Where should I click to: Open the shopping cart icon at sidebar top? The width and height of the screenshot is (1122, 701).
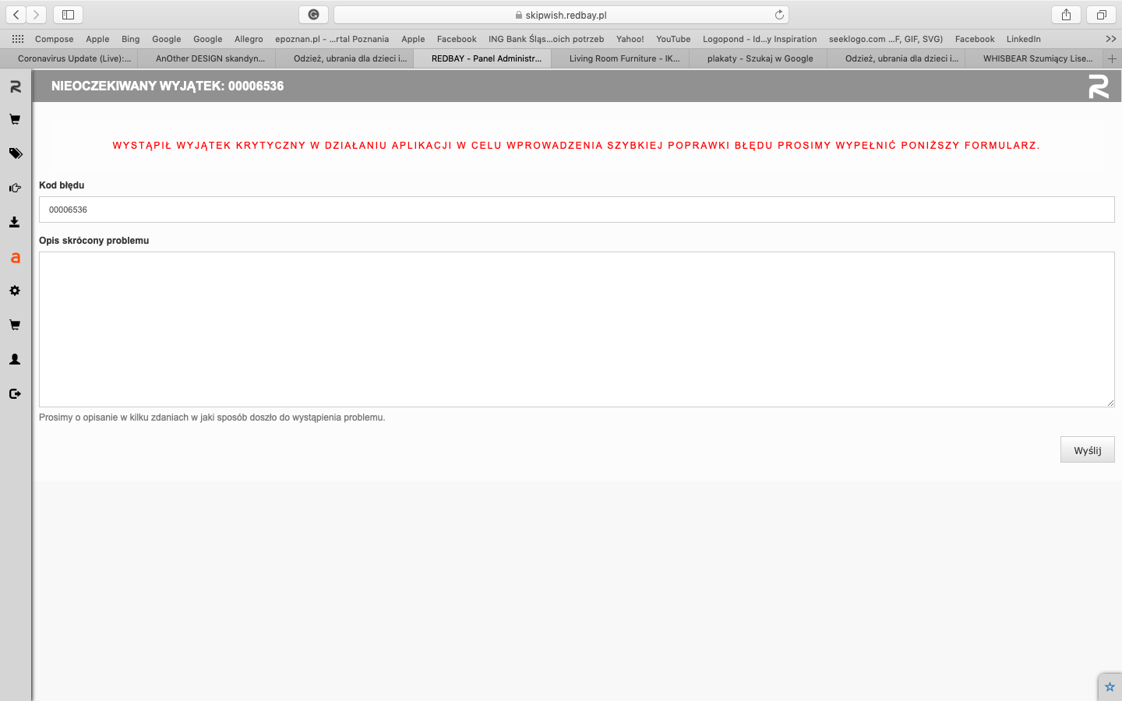[15, 120]
